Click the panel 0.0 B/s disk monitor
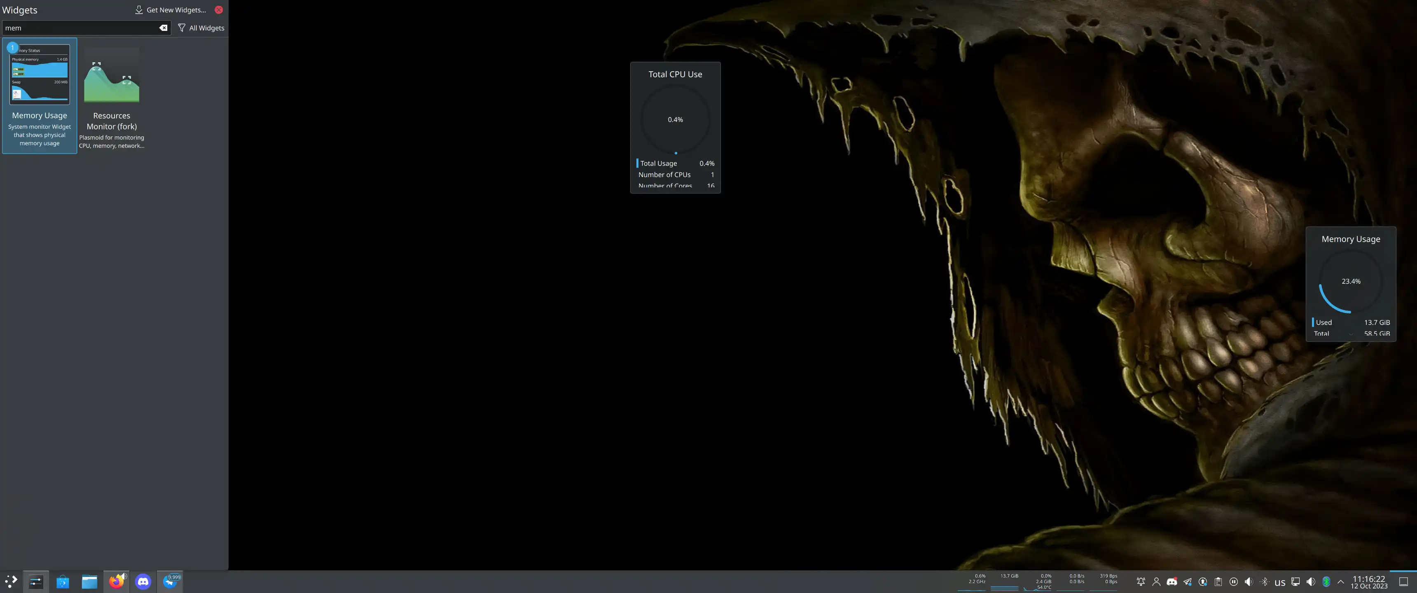The image size is (1417, 593). point(1071,581)
